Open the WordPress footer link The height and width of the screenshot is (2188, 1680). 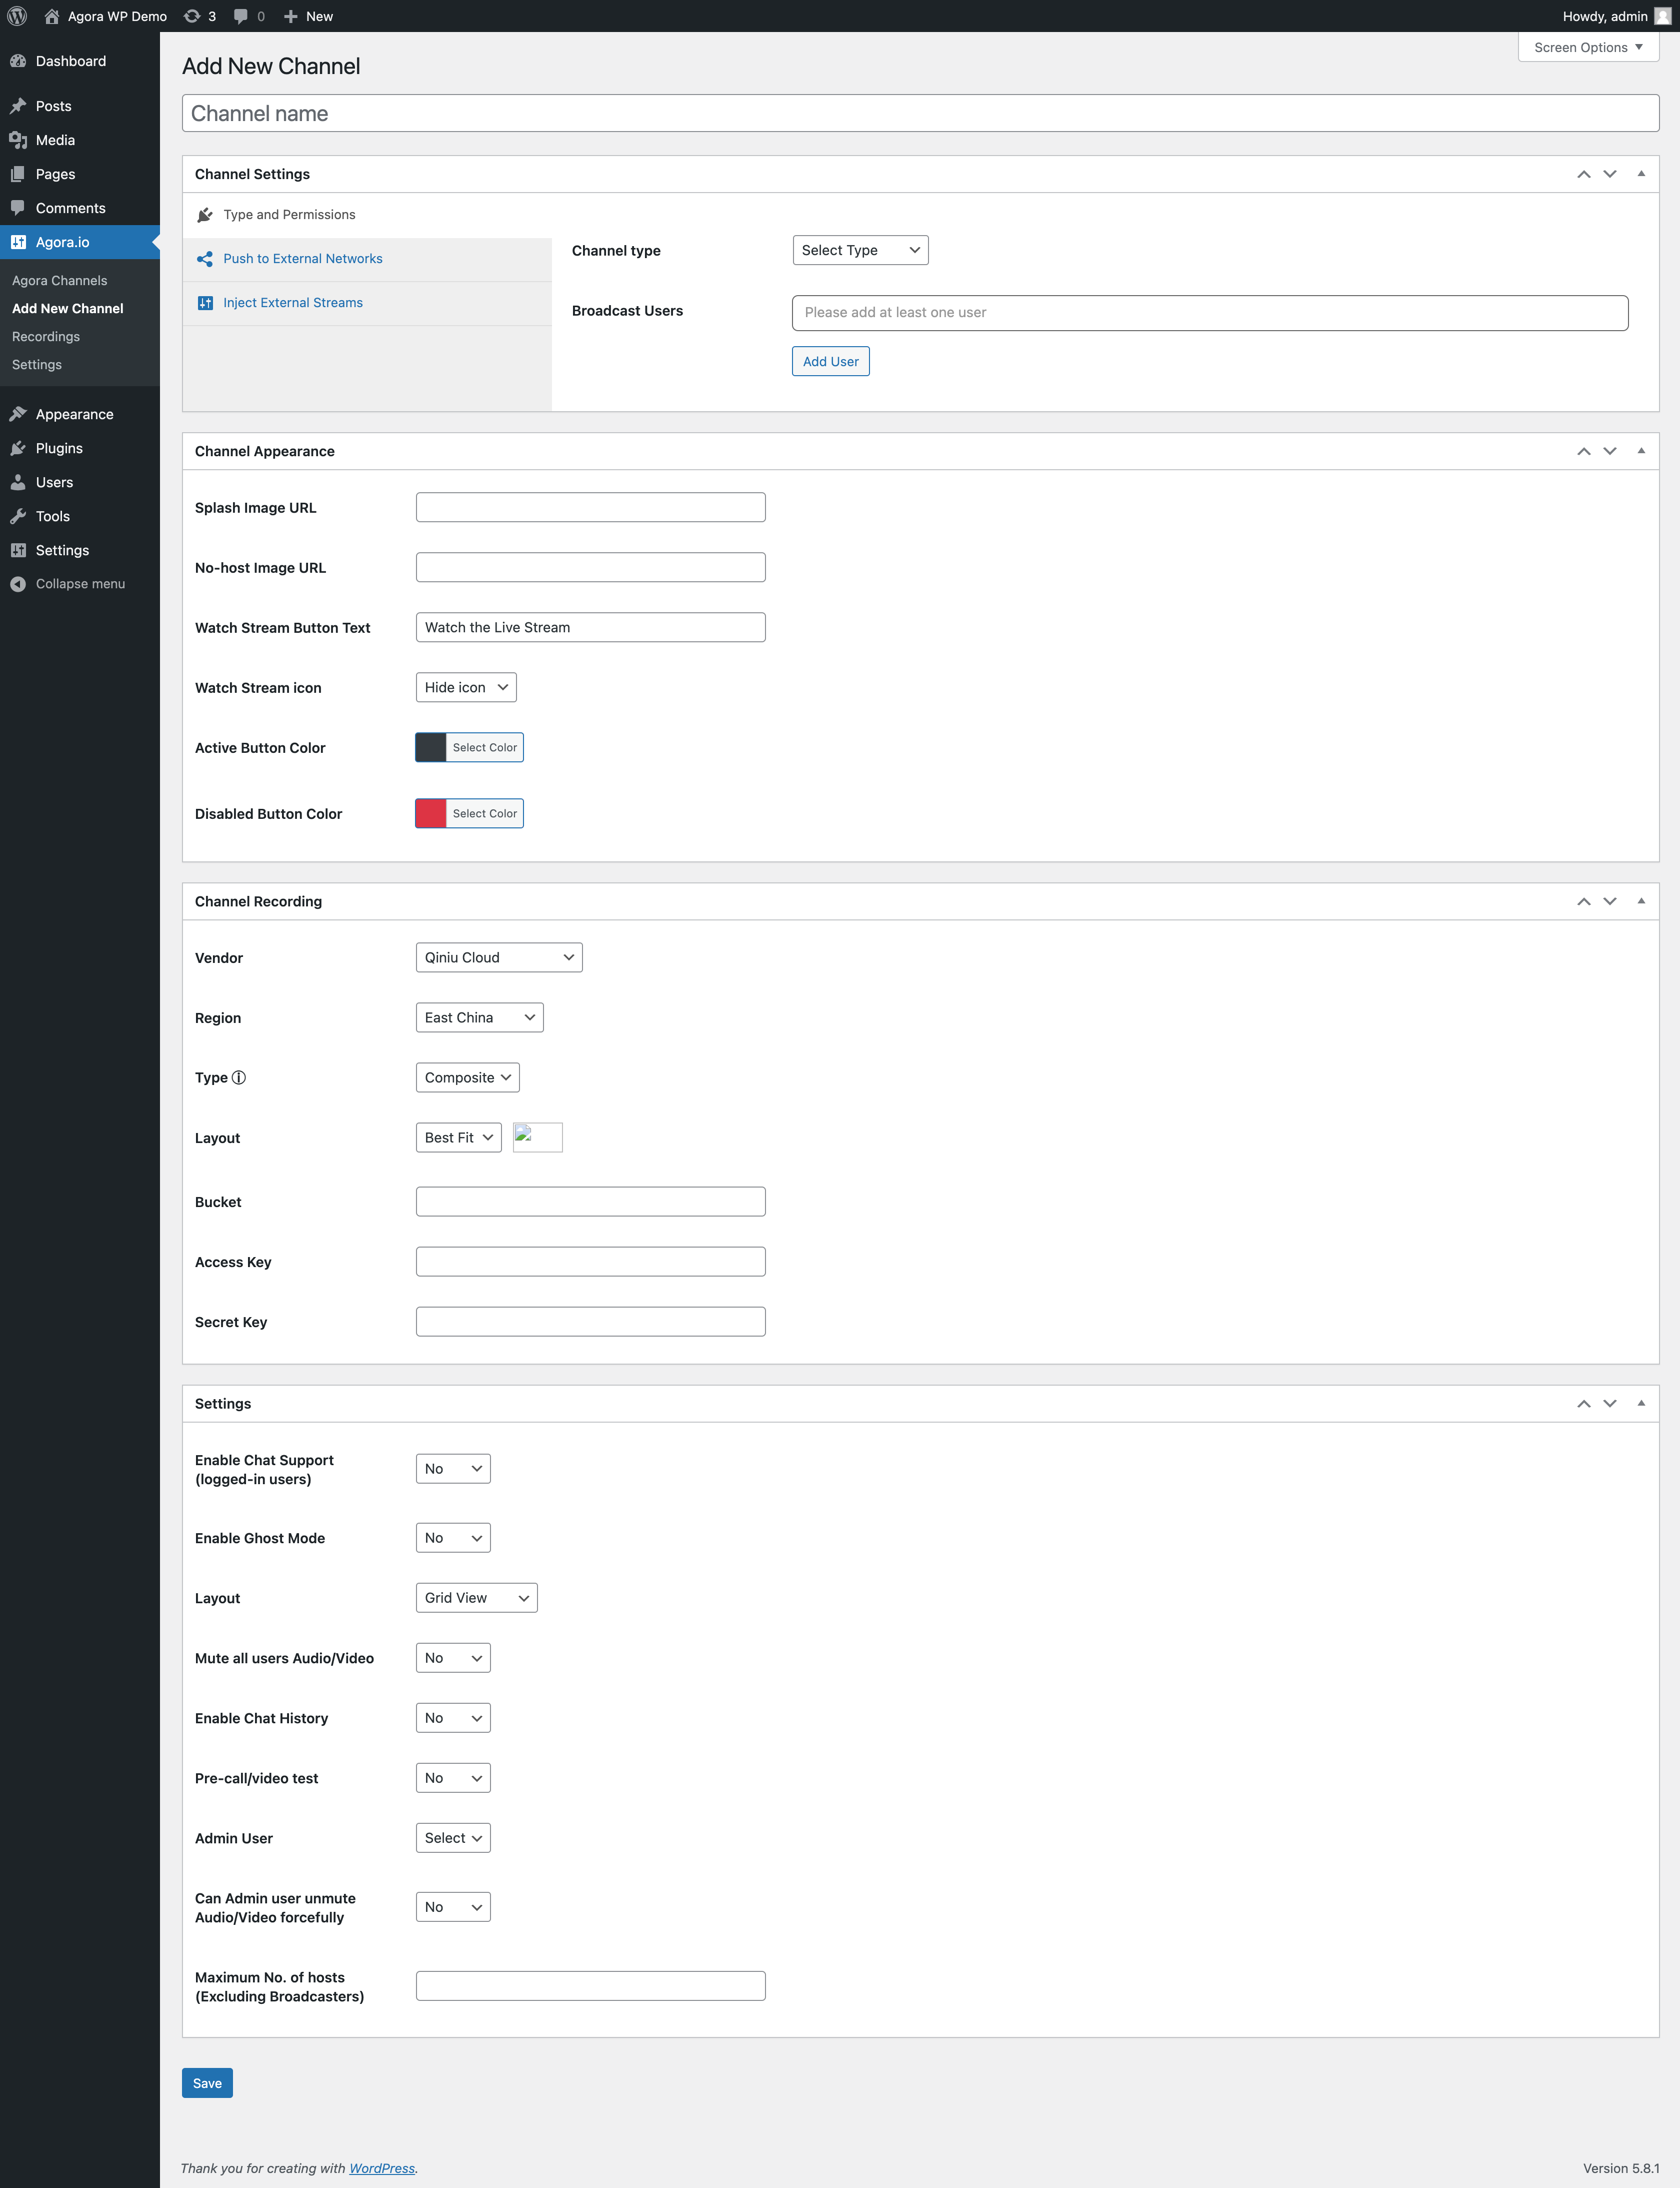(x=382, y=2168)
